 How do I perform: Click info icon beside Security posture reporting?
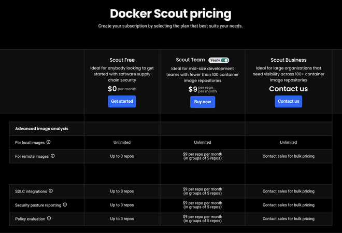(x=65, y=204)
